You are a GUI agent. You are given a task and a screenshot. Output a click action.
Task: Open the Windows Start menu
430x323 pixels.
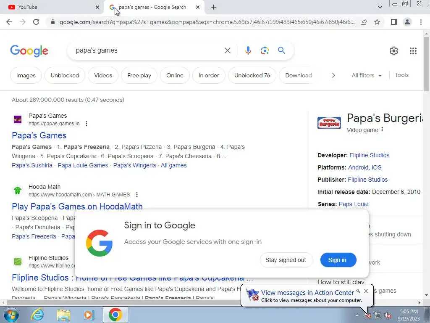10,315
